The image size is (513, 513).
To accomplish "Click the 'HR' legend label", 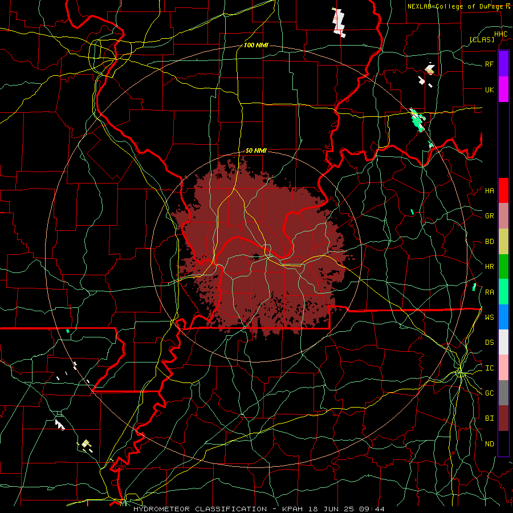I will tap(489, 267).
